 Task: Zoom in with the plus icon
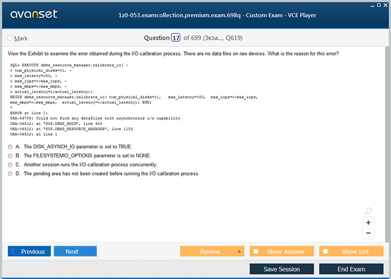pos(368,222)
